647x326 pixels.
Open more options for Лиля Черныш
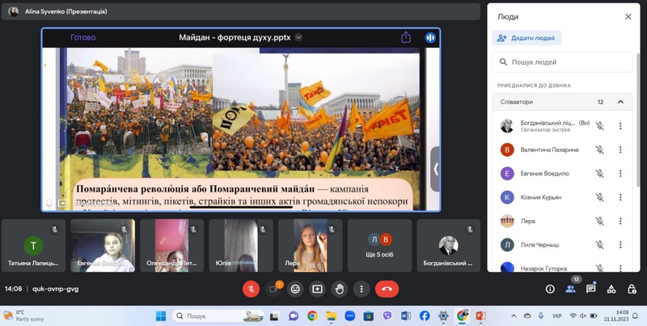point(620,245)
